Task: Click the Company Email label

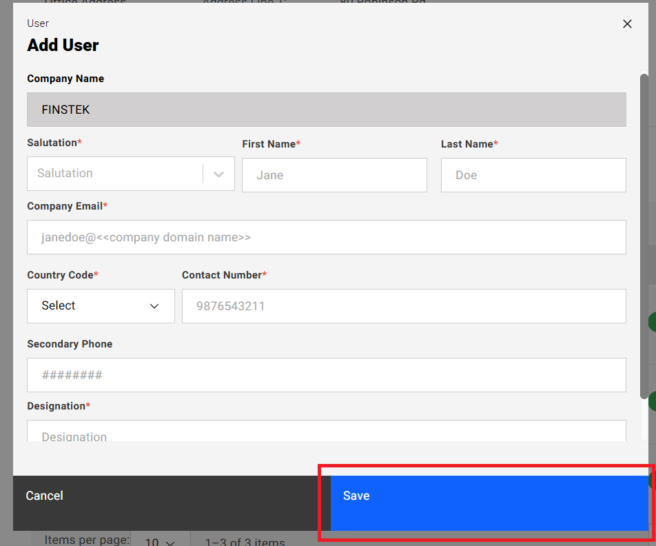Action: pos(65,206)
